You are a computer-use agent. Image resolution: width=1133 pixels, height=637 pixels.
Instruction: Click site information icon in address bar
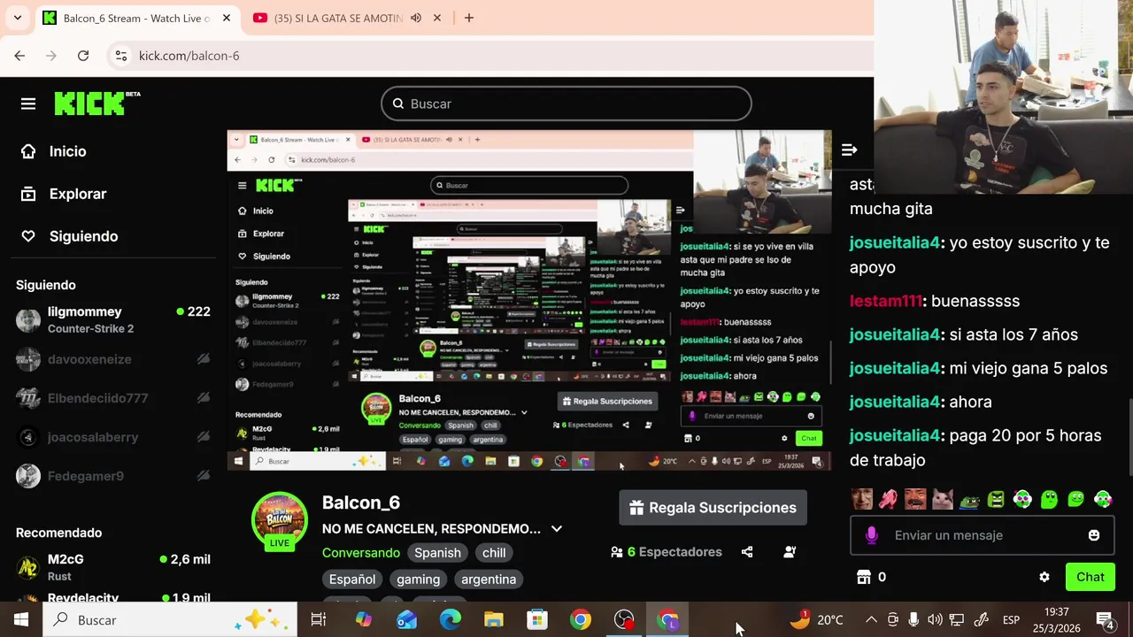[x=121, y=56]
